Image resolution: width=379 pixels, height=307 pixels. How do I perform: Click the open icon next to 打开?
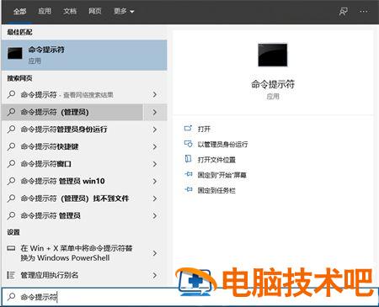click(x=188, y=129)
